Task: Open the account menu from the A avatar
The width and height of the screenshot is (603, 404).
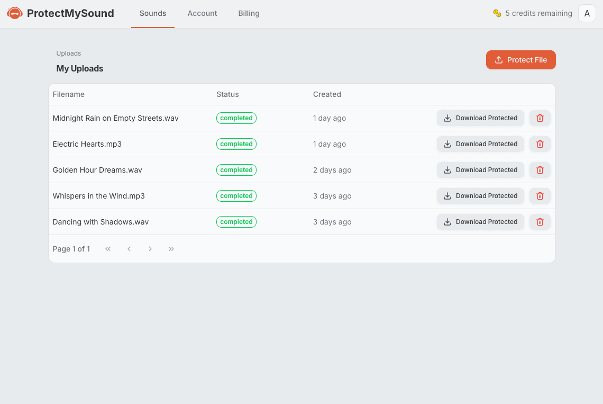Action: click(587, 13)
